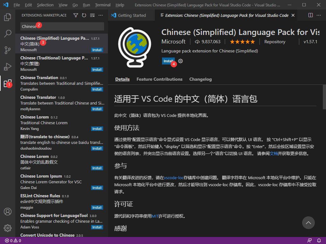The image size is (326, 244).
Task: Open the Explorer view in activity bar
Action: click(x=8, y=17)
